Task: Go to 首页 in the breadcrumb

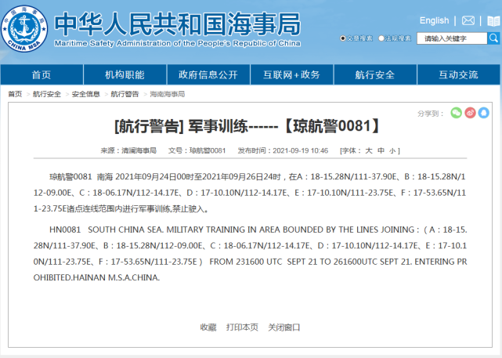Action: (x=15, y=94)
